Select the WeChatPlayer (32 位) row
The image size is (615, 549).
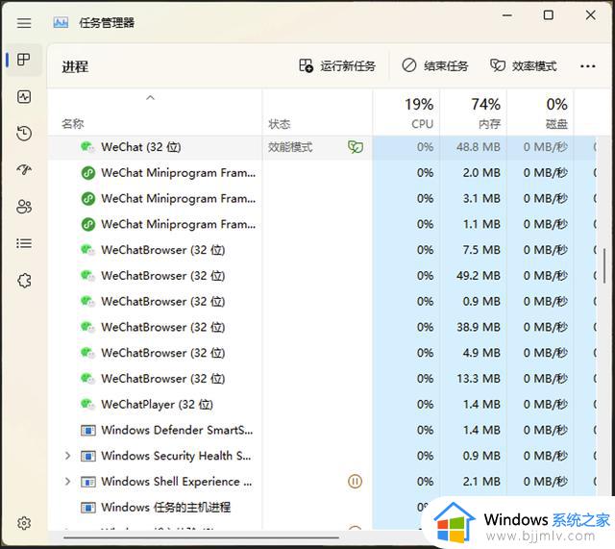(x=322, y=404)
